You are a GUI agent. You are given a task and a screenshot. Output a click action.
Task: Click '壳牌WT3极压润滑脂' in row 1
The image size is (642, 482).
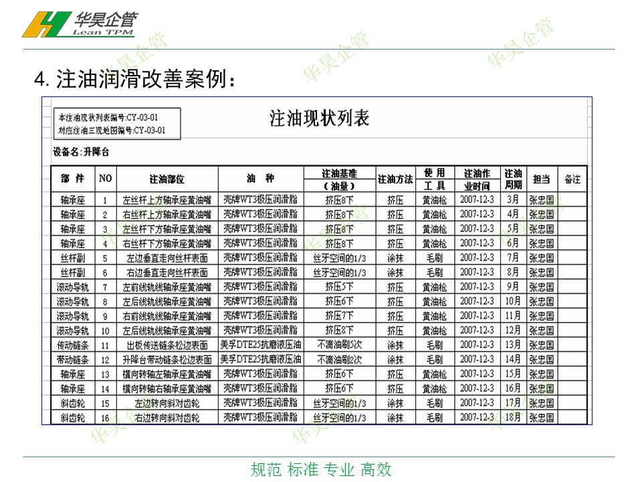tap(260, 199)
